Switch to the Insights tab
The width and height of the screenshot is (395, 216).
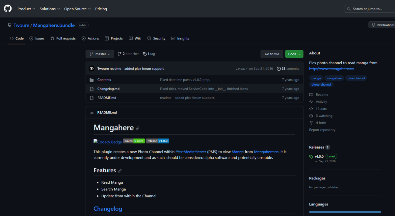click(x=180, y=39)
